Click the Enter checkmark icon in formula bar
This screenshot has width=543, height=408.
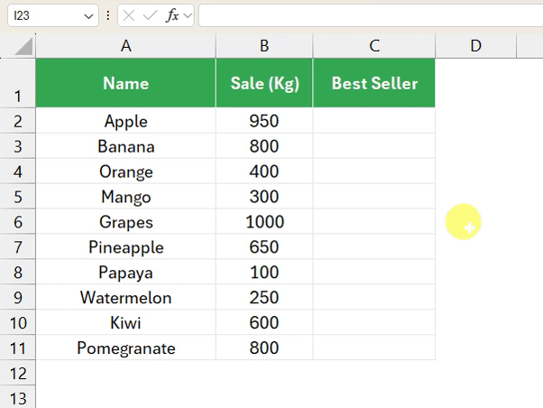coord(151,15)
